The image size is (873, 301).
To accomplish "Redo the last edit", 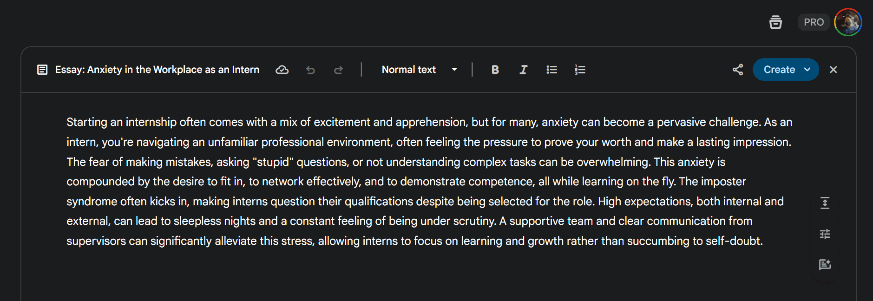I will tap(338, 70).
